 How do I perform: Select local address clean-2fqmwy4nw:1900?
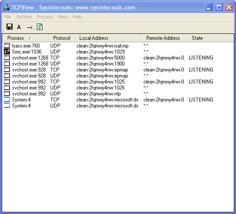(100, 64)
